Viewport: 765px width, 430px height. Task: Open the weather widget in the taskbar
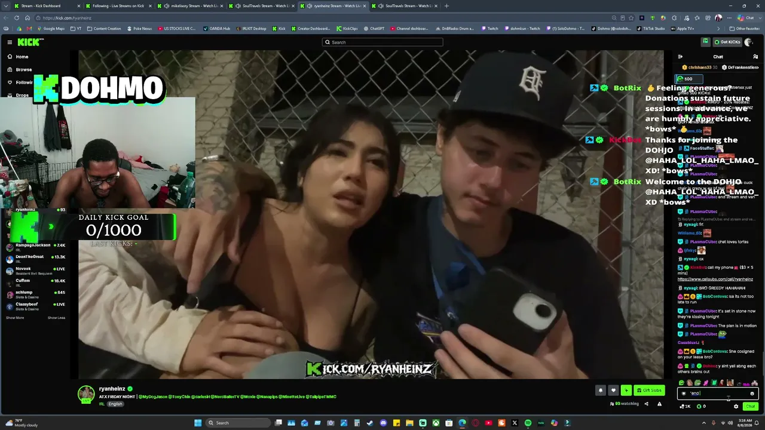21,423
